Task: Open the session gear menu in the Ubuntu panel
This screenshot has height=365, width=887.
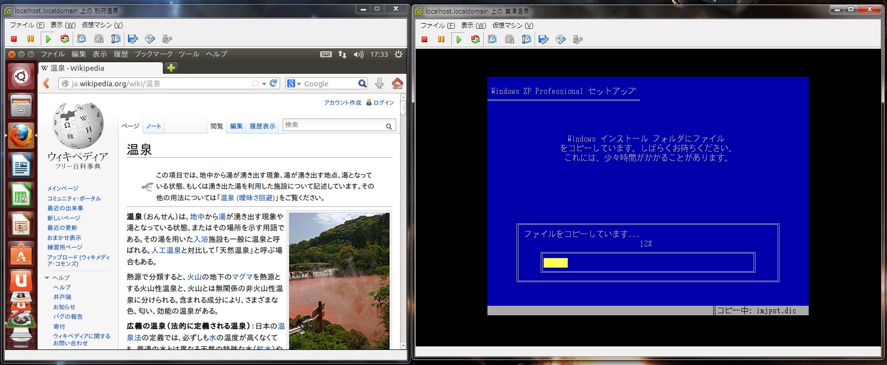Action: pos(399,54)
